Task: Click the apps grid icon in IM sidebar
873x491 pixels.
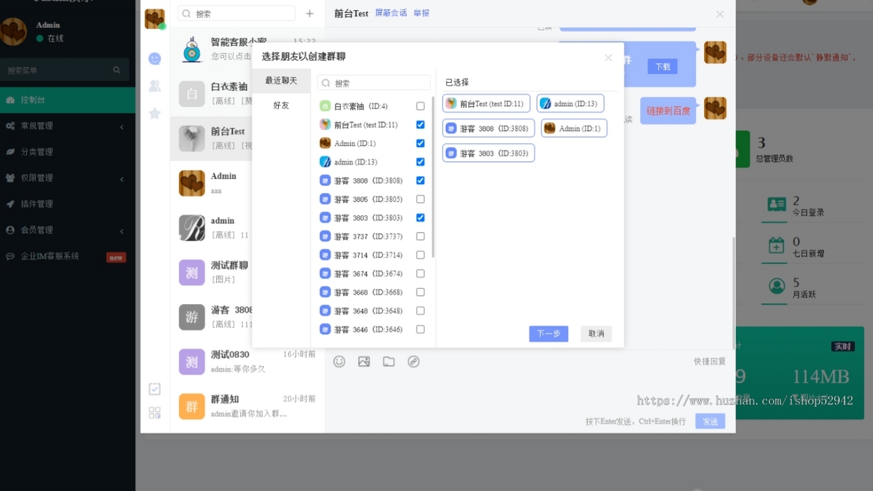Action: click(154, 412)
